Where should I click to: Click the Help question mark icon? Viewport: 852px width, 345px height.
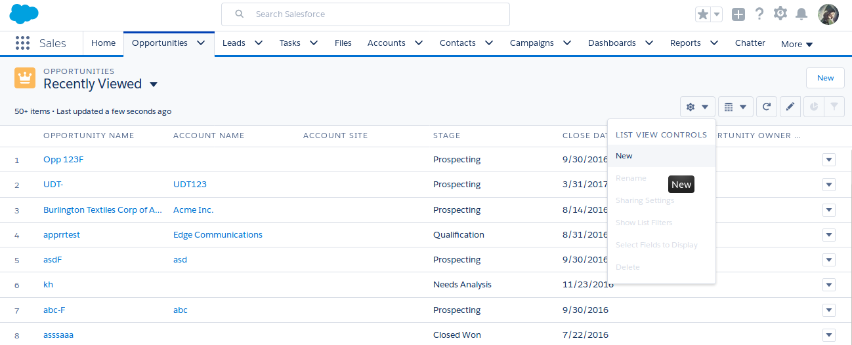coord(759,14)
